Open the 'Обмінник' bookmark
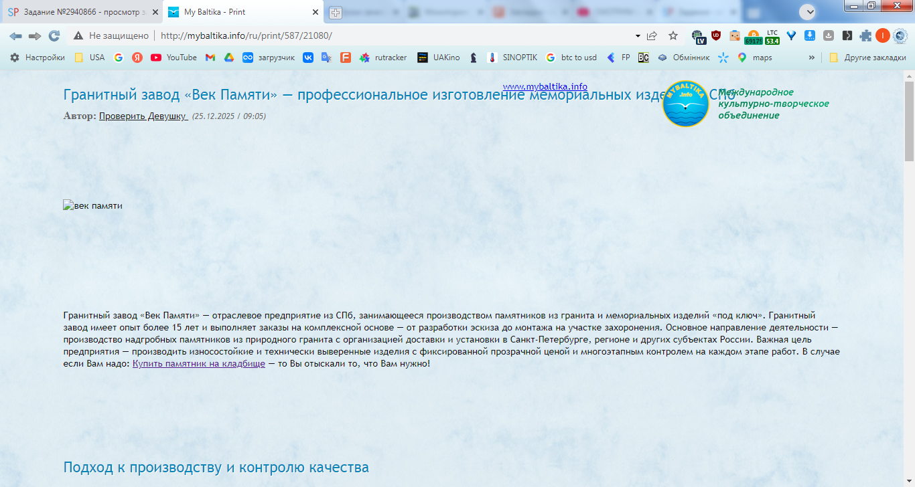 (x=683, y=58)
